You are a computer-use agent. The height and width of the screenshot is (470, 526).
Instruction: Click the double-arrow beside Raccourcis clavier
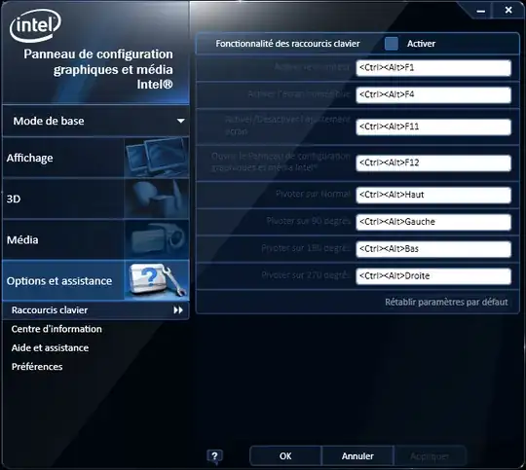click(x=178, y=310)
